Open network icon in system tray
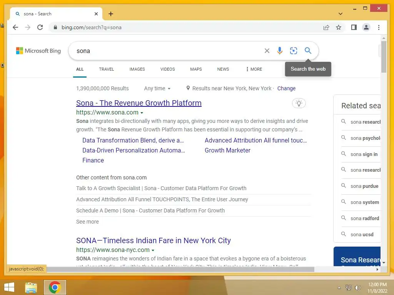Screen dimensions: 394x295 (348, 287)
